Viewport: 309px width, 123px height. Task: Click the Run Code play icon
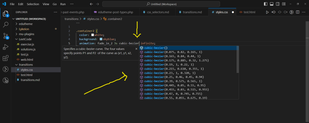(x=267, y=12)
